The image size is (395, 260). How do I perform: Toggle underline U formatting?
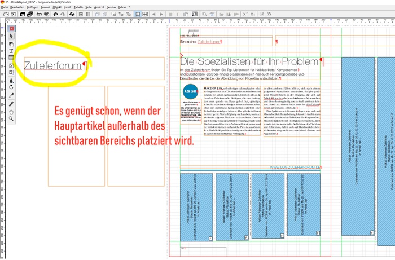point(262,14)
